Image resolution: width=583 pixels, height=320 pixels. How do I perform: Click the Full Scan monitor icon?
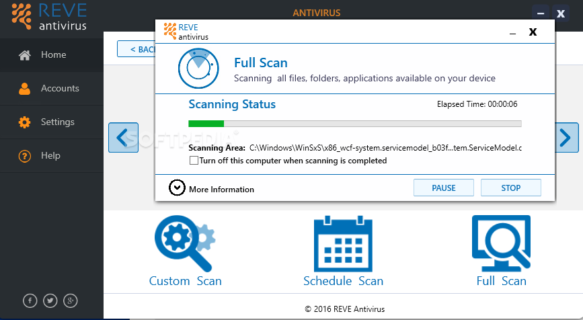(x=501, y=243)
